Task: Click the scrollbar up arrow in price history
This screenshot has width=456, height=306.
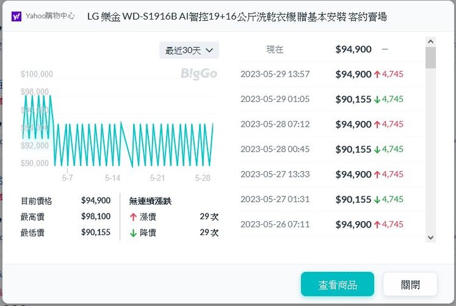Action: click(x=431, y=42)
